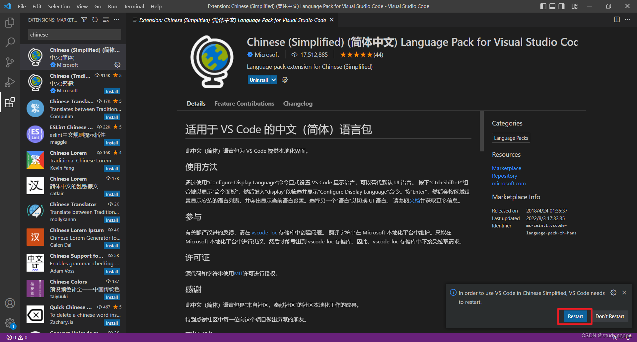637x342 pixels.
Task: Open Uninstall dropdown arrow
Action: tap(274, 80)
